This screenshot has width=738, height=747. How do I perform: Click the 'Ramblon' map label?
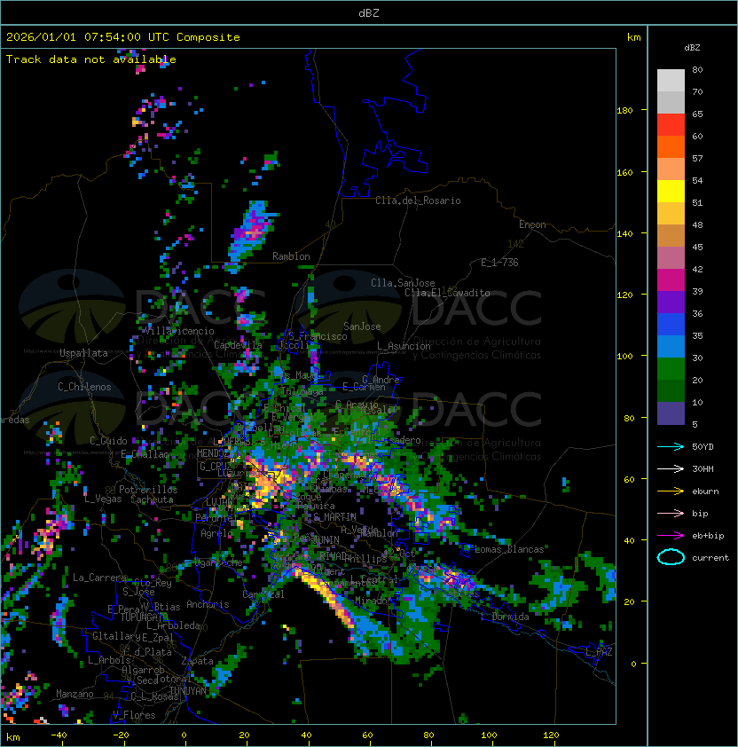291,256
